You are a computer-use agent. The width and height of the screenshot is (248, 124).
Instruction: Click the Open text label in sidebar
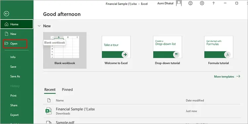(14, 44)
